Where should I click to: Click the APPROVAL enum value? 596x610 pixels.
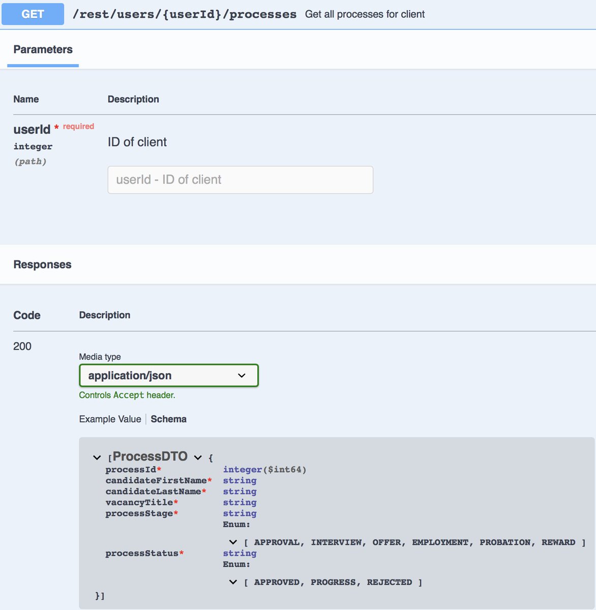point(277,542)
